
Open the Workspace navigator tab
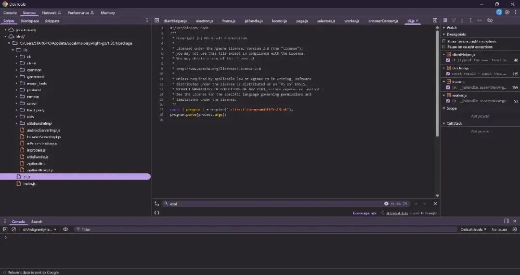pos(29,21)
